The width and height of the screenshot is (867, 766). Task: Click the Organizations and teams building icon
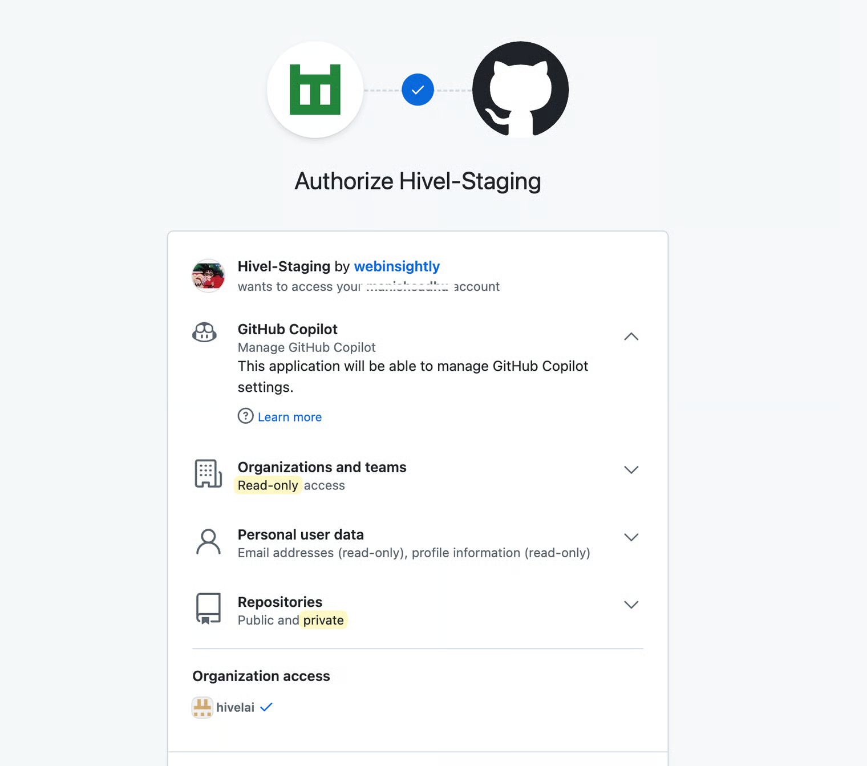(x=208, y=473)
